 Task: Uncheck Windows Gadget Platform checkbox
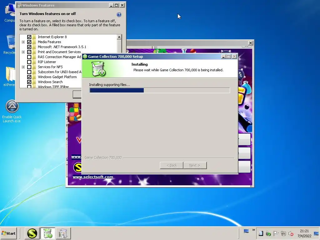tap(29, 77)
